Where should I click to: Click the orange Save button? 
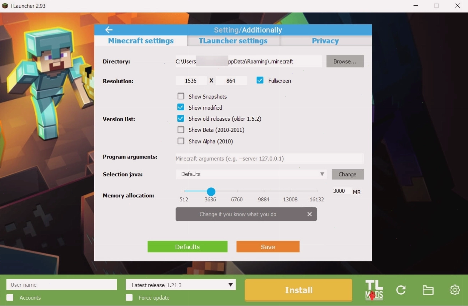click(268, 247)
